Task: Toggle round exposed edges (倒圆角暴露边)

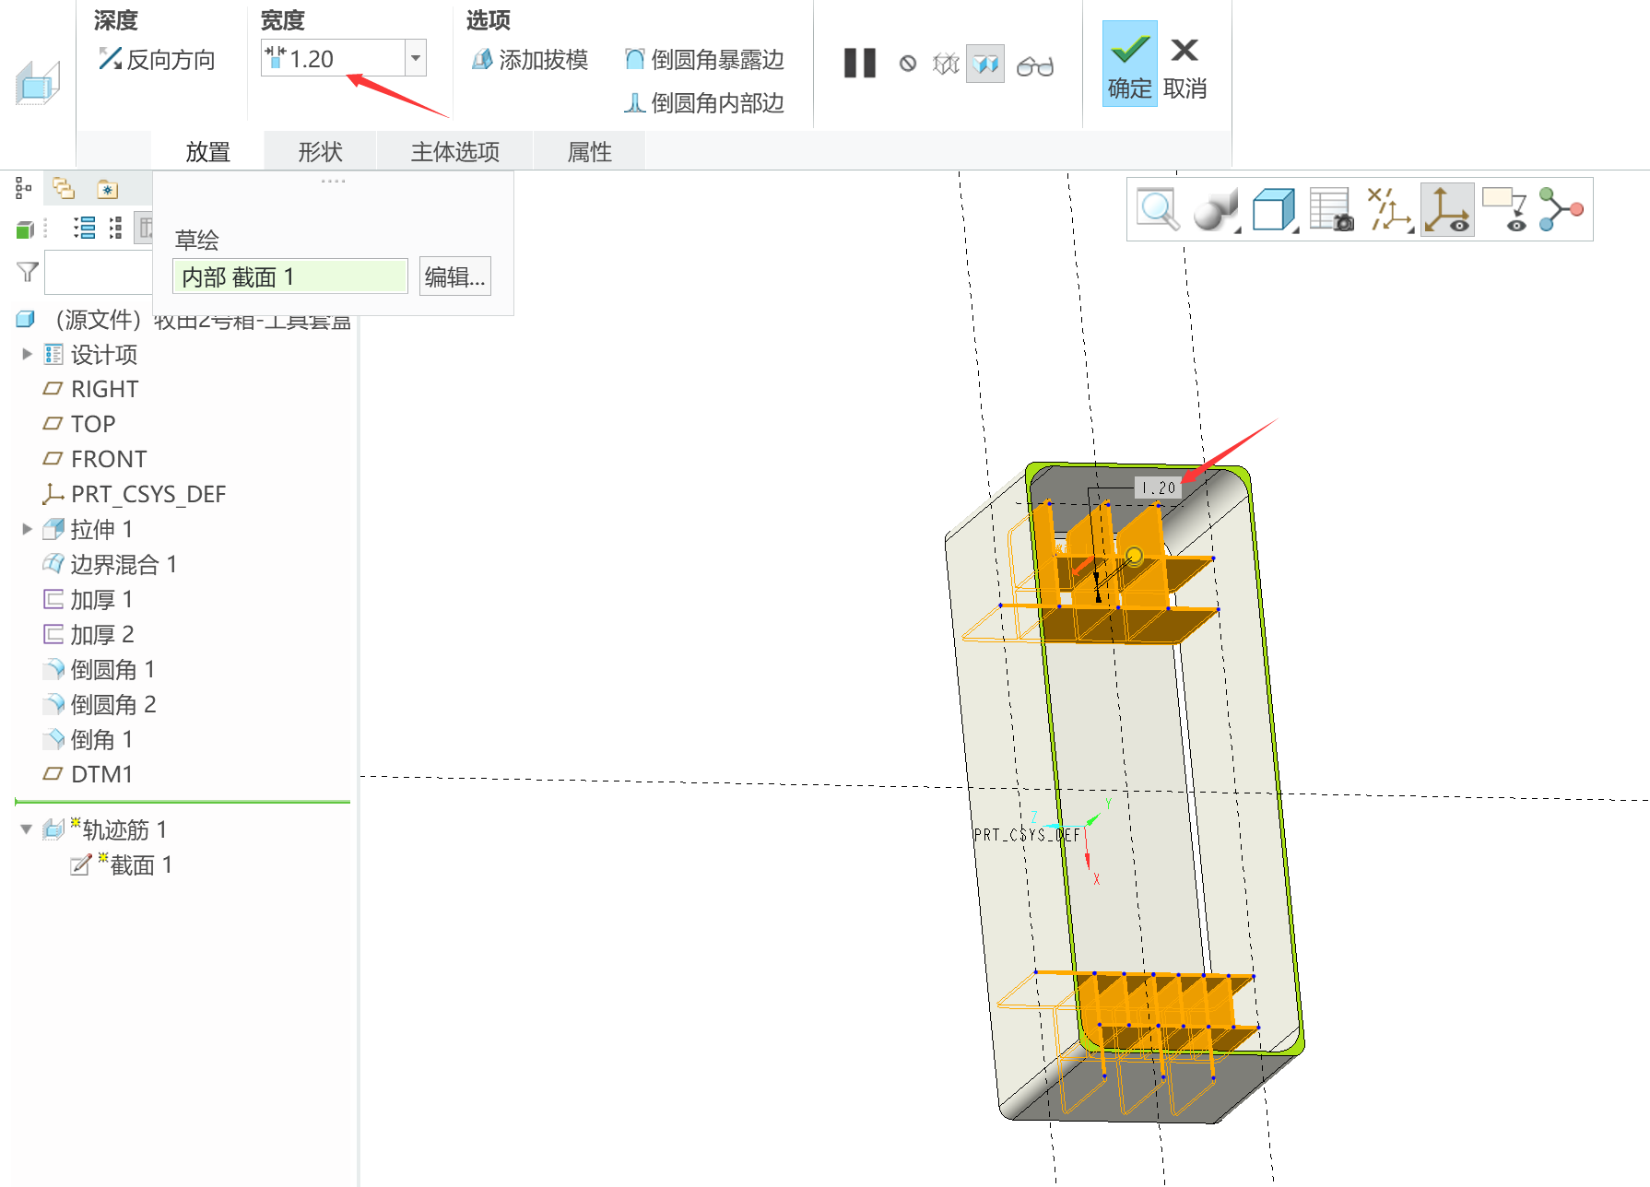Action: click(x=704, y=60)
